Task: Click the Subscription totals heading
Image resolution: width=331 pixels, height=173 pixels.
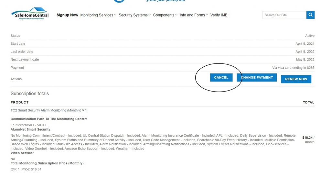Action: [x=30, y=93]
